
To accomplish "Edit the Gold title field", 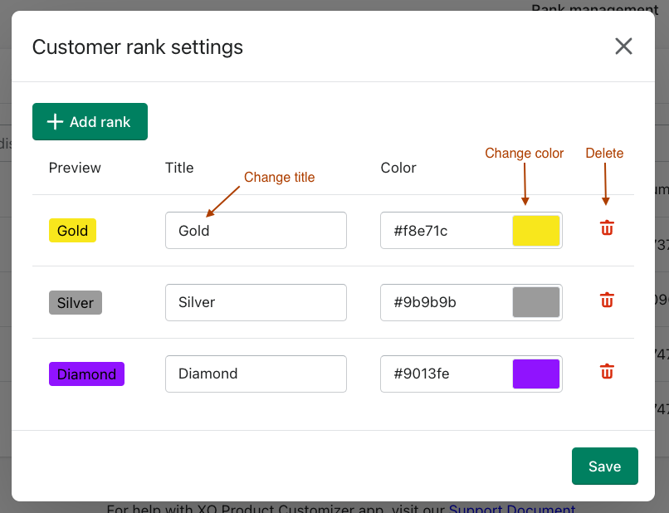I will tap(256, 231).
